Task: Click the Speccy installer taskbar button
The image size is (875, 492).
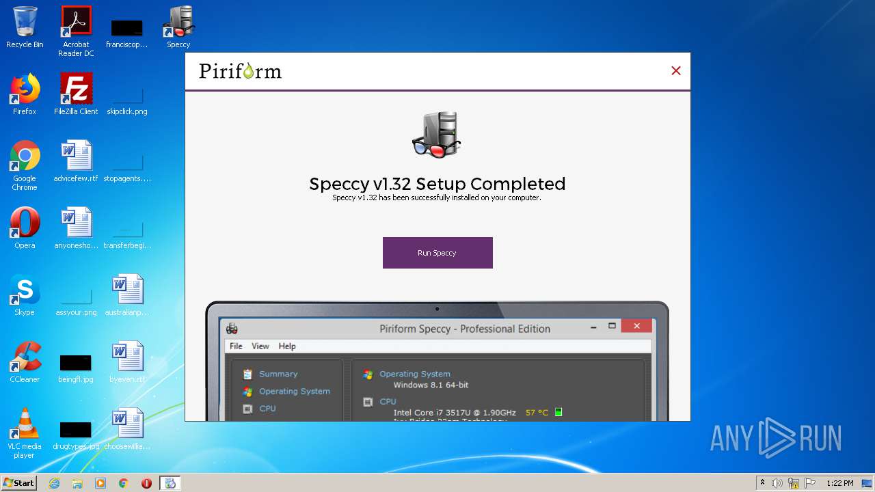Action: click(x=170, y=483)
